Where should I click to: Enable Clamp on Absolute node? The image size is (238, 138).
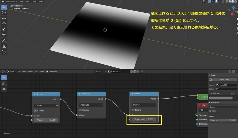pyautogui.click(x=80, y=110)
